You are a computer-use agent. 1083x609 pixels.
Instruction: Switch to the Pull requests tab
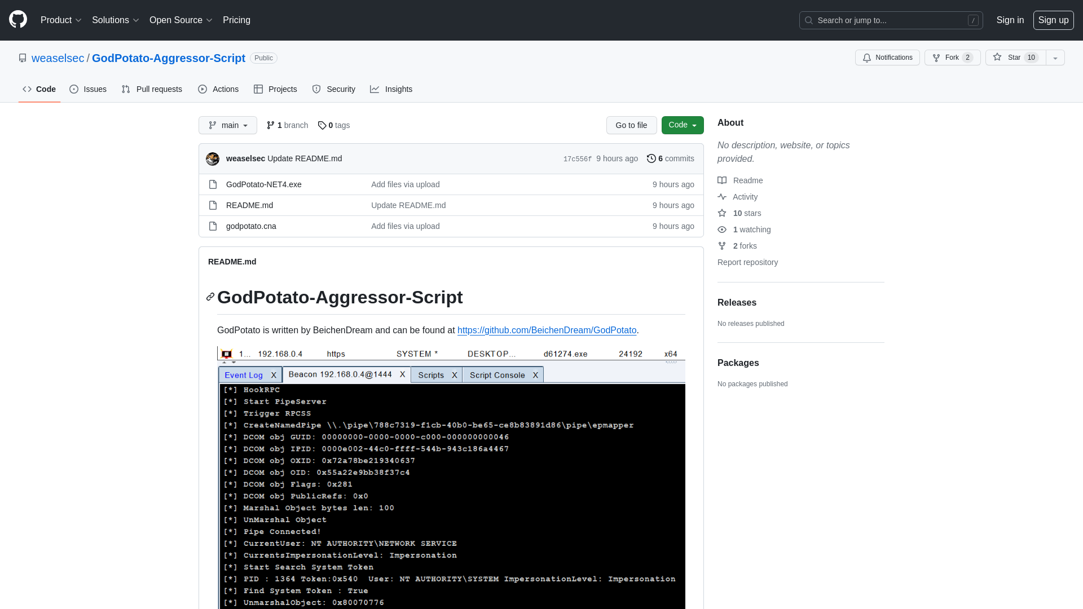point(152,89)
